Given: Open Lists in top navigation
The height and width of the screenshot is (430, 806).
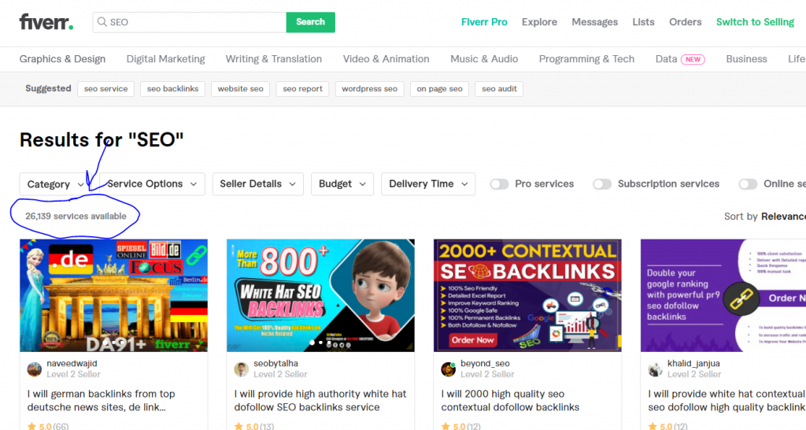Looking at the screenshot, I should coord(643,22).
